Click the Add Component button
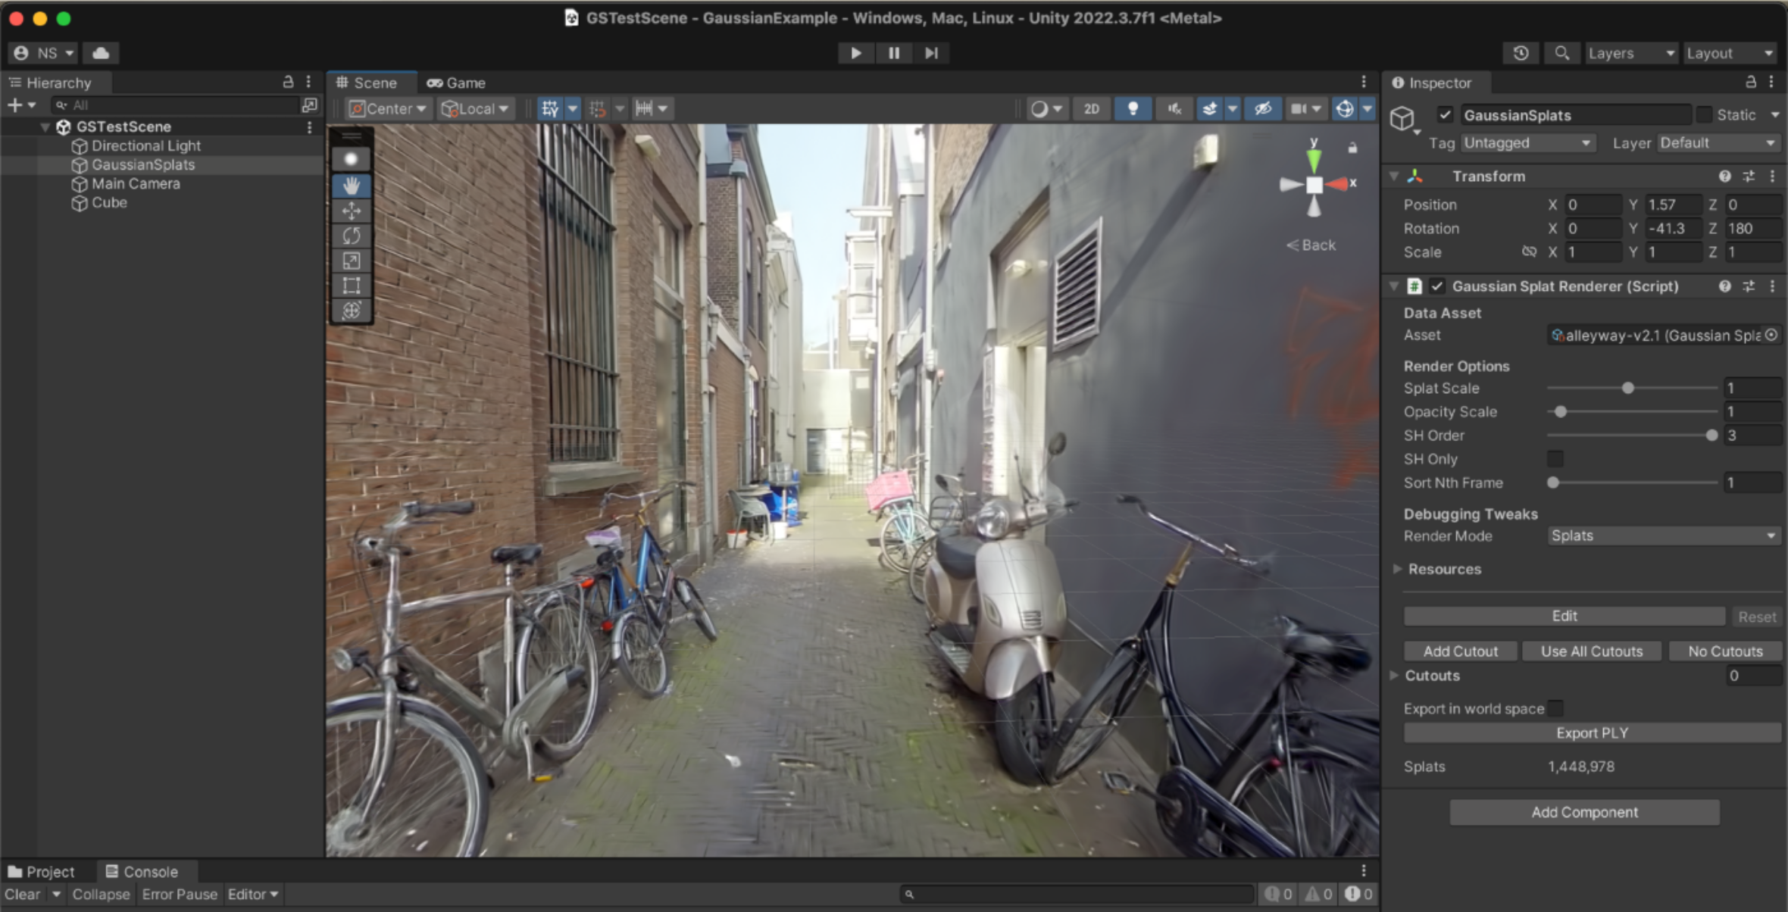The width and height of the screenshot is (1788, 912). coord(1584,812)
